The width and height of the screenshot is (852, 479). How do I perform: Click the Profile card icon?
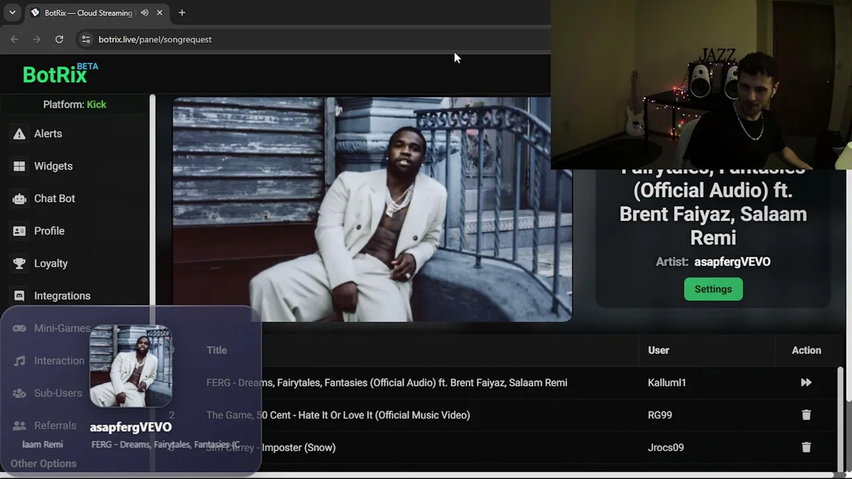19,231
